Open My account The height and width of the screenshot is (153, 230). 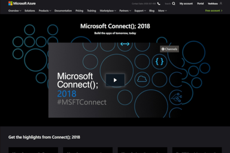tap(186, 3)
